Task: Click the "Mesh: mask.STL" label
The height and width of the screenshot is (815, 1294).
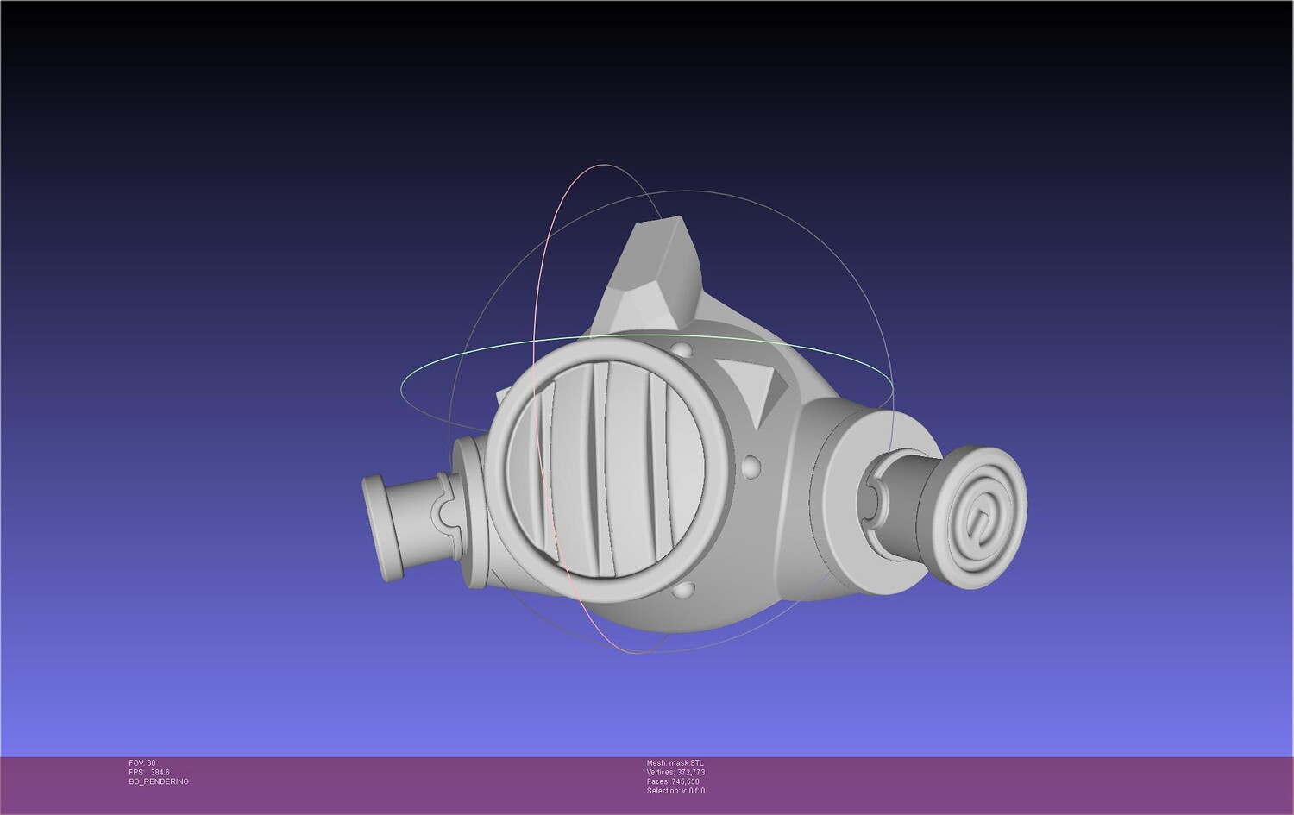Action: point(675,763)
